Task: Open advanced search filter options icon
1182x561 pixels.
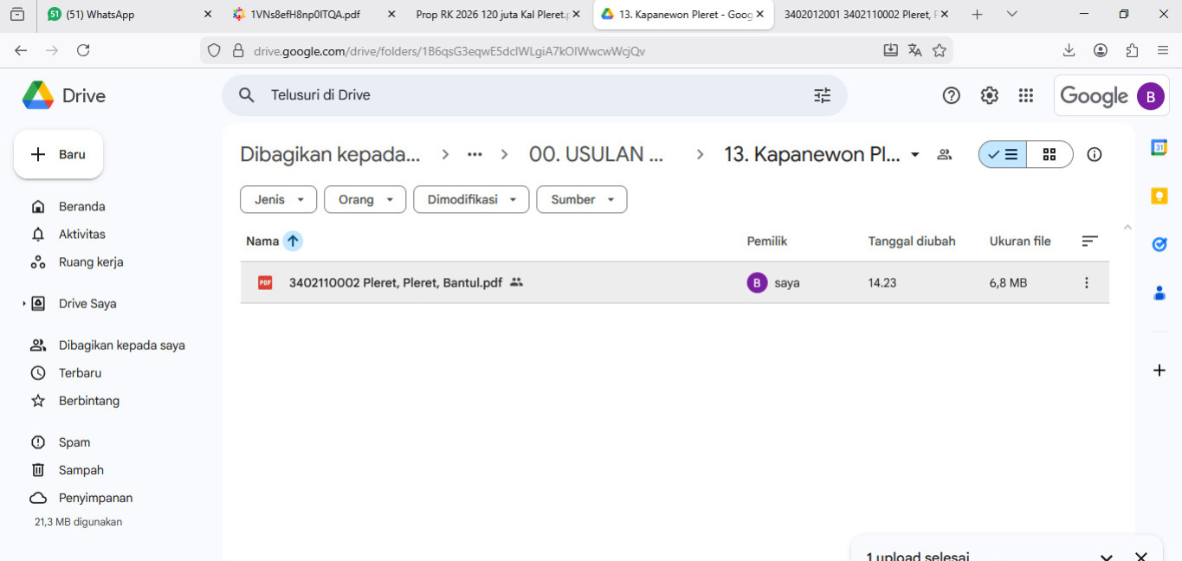Action: click(822, 95)
